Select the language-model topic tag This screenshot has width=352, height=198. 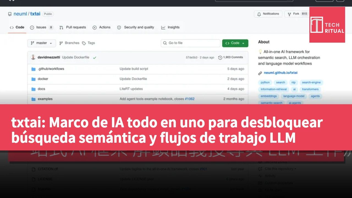point(294,96)
